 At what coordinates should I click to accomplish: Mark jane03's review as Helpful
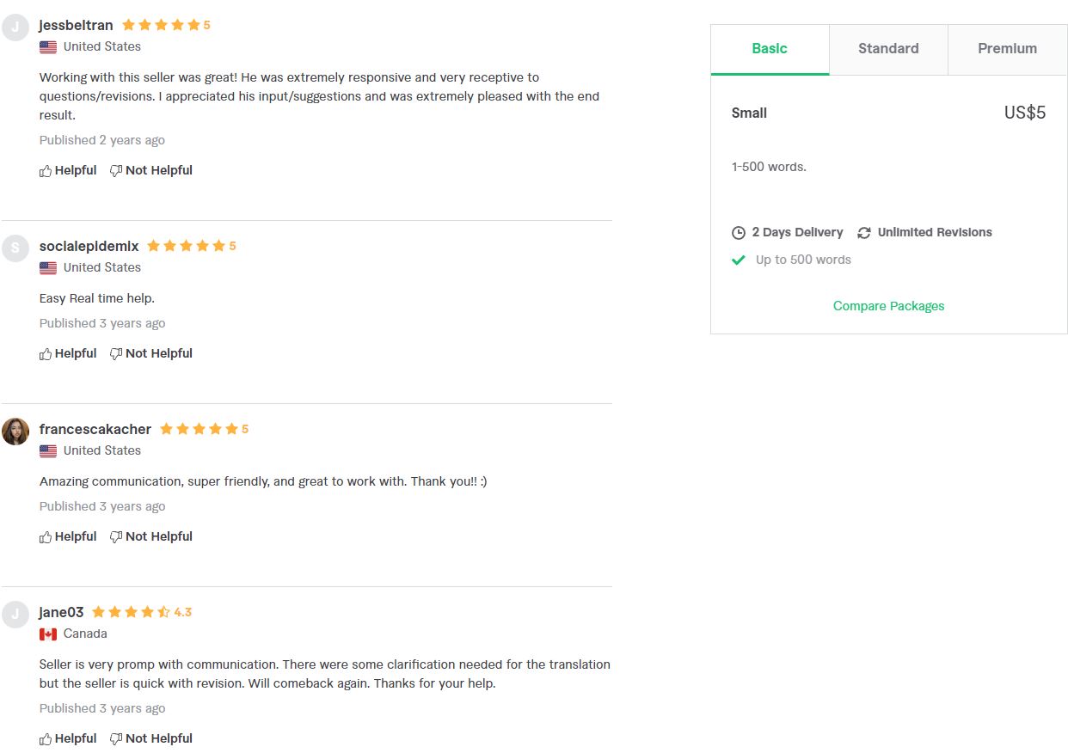68,738
